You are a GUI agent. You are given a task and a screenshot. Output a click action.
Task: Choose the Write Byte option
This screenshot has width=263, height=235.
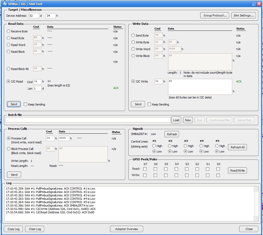tap(133, 42)
